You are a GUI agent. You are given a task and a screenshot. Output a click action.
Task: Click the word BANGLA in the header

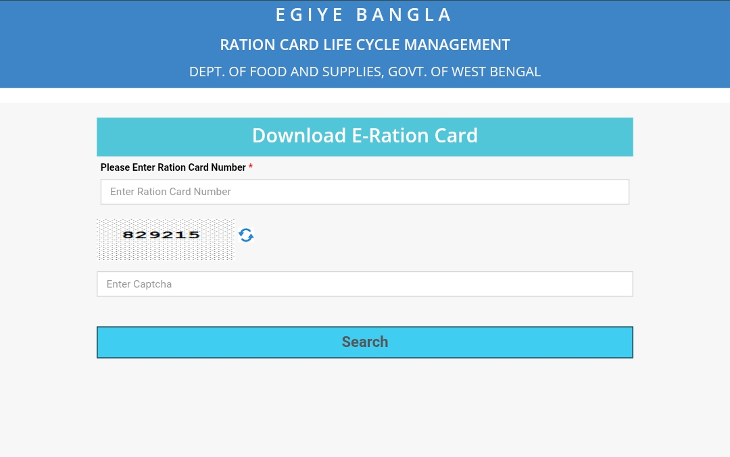(x=404, y=15)
